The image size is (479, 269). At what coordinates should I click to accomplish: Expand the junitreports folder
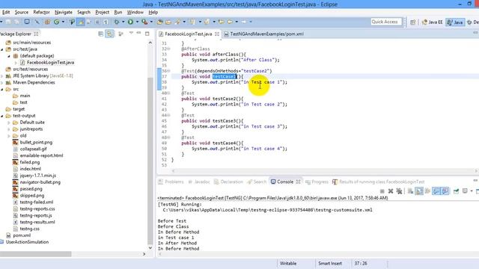(9, 129)
